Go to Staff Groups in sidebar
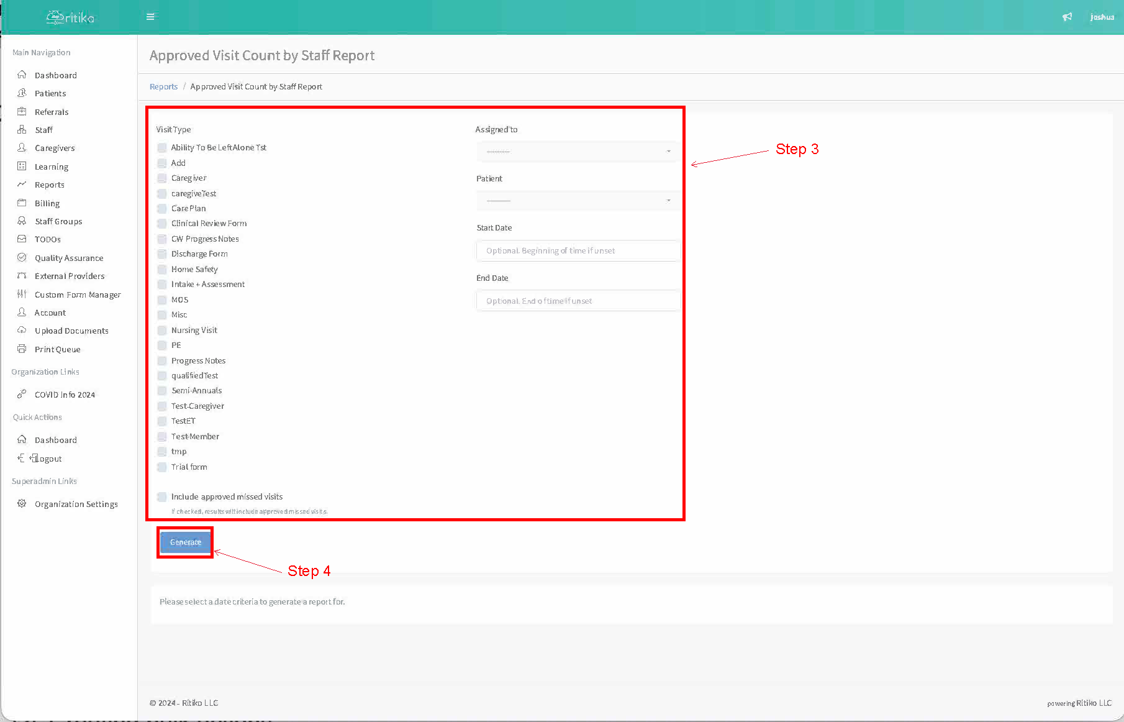This screenshot has width=1124, height=722. (58, 222)
